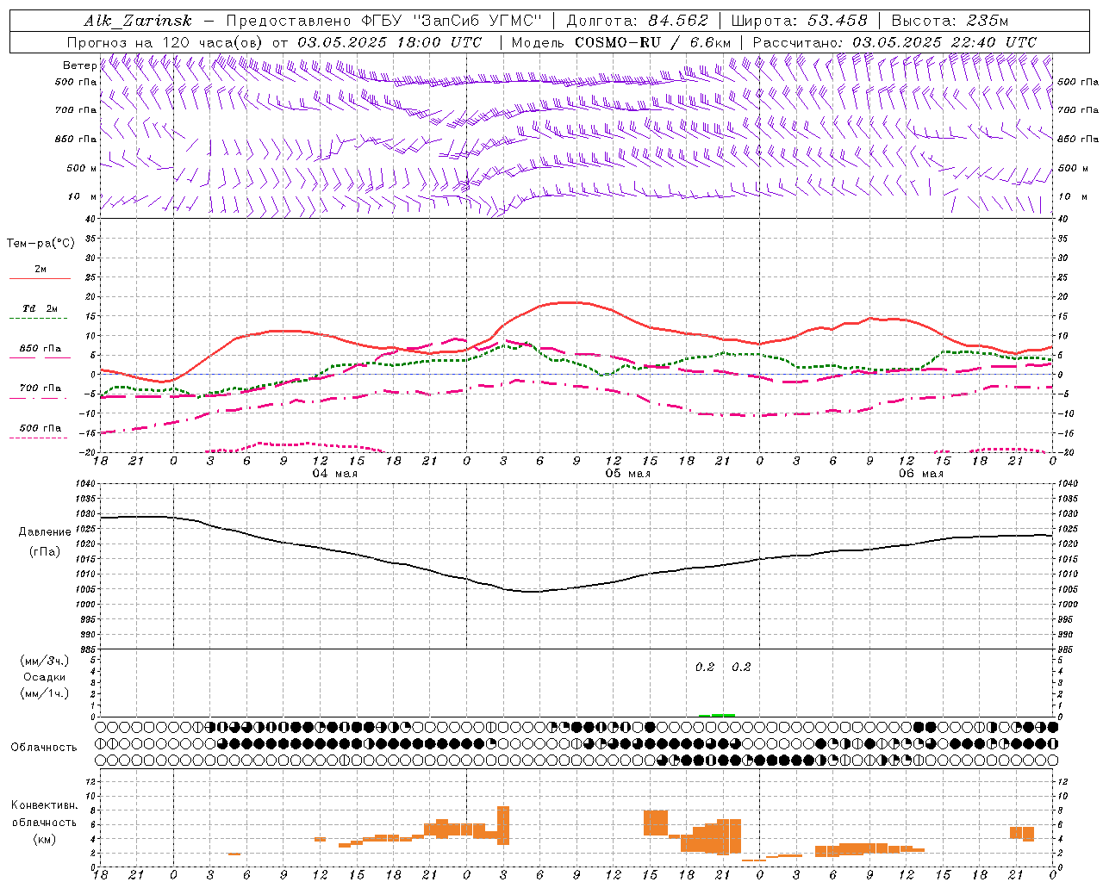Click the "Широта: 53.458" latitude value
This screenshot has height=882, width=1103.
[799, 21]
